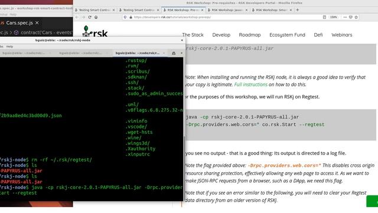Viewport: 378px width, 213px height.
Task: Open the Defi navigation item
Action: tap(318, 35)
